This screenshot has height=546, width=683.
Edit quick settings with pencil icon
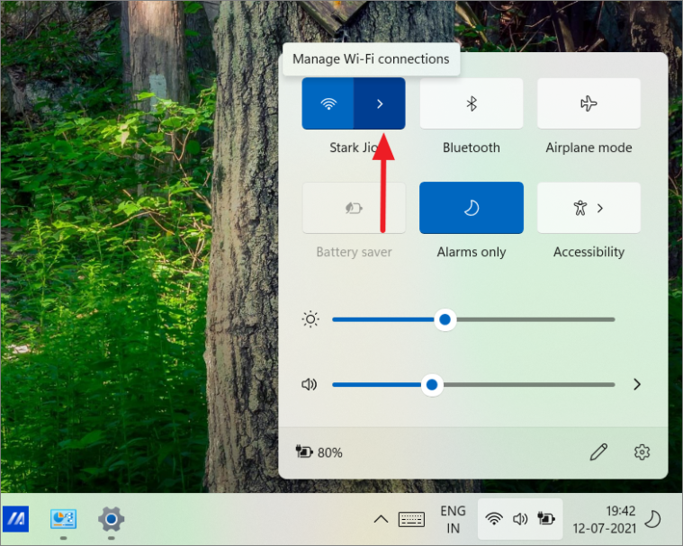click(598, 452)
